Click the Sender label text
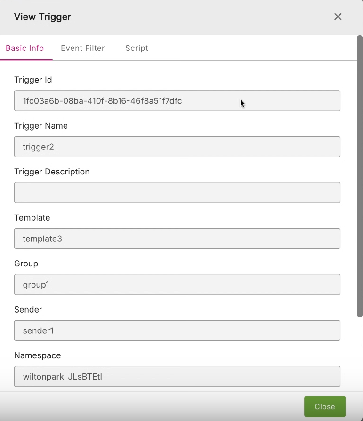 pyautogui.click(x=28, y=310)
